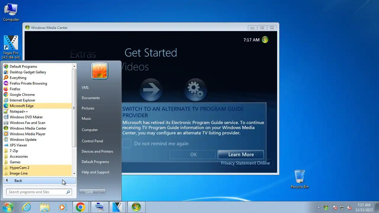The height and width of the screenshot is (213, 379).
Task: Open Internet Explorer from the taskbar
Action: point(27,207)
